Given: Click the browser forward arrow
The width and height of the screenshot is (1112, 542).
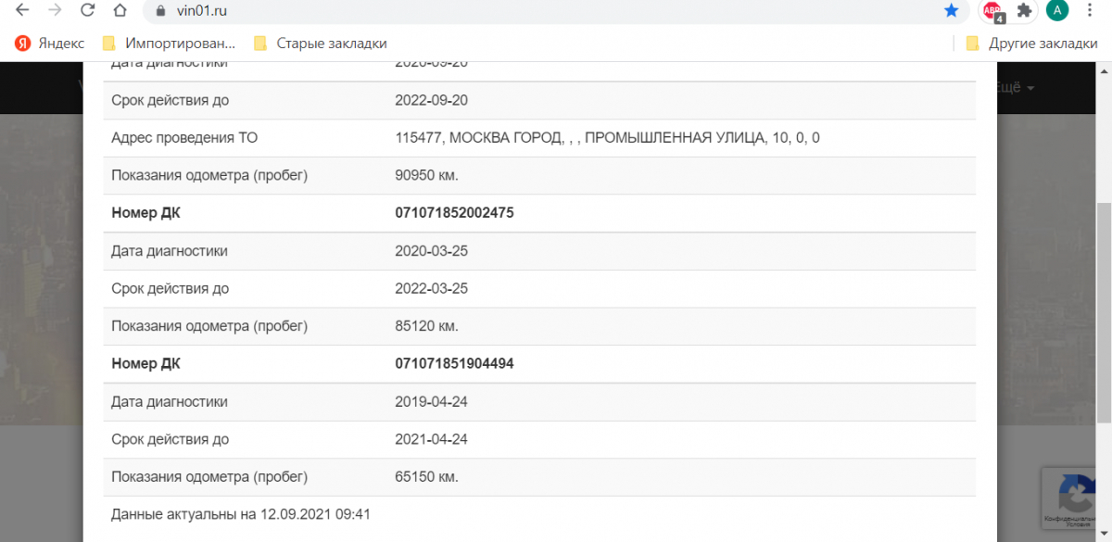Looking at the screenshot, I should pyautogui.click(x=55, y=11).
